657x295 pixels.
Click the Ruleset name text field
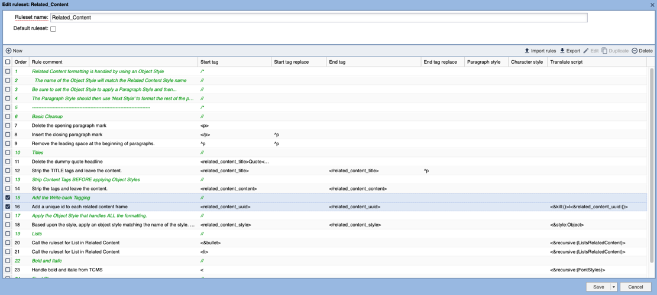click(319, 18)
